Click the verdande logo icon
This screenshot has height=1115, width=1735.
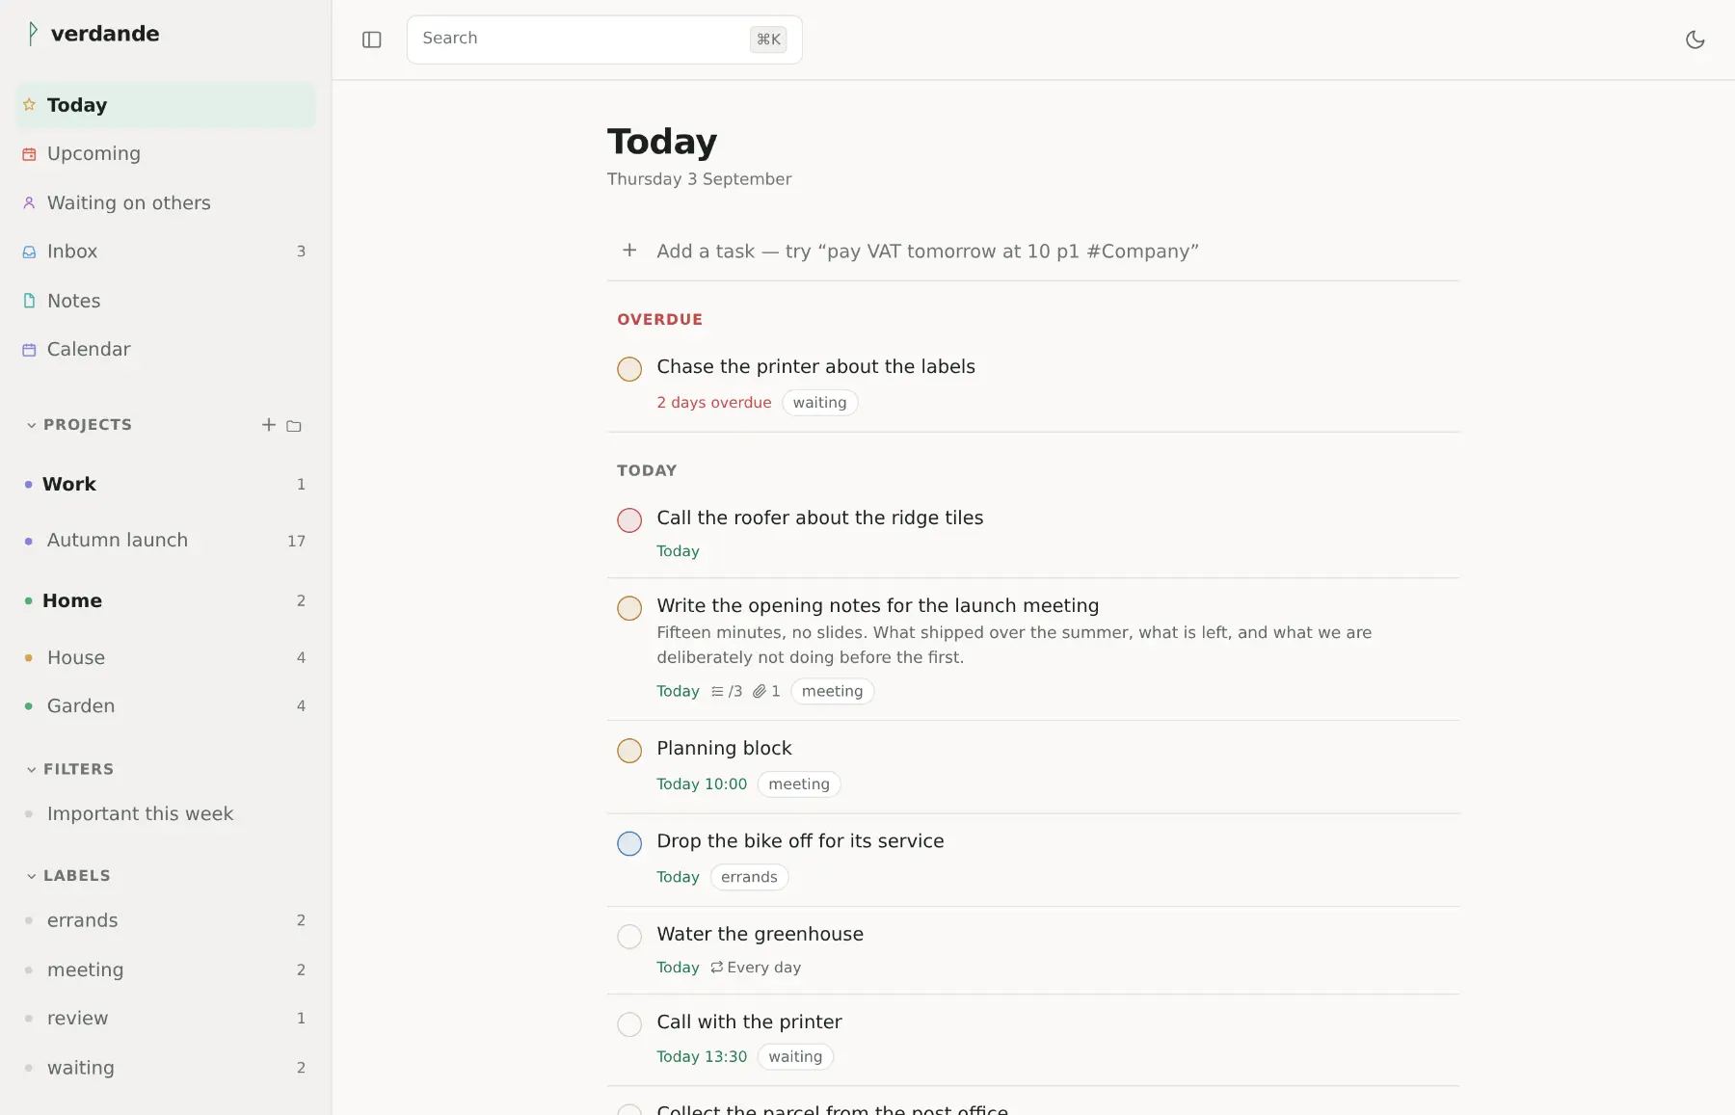(33, 34)
